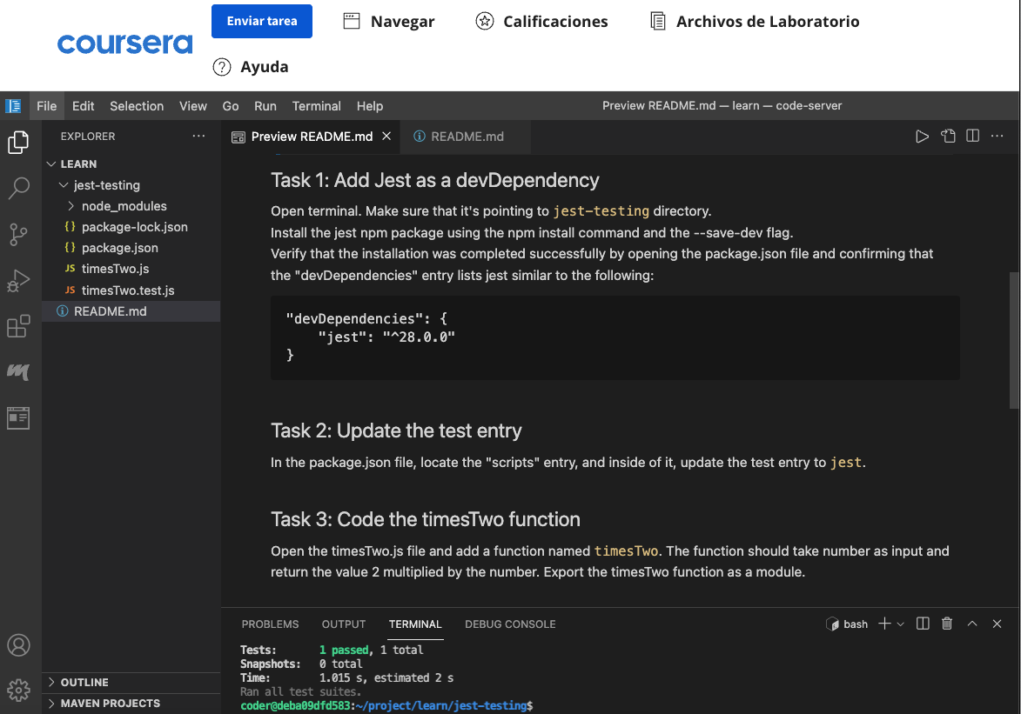Viewport: 1021px width, 714px height.
Task: Click the Explorer icon in the activity bar
Action: [x=18, y=142]
